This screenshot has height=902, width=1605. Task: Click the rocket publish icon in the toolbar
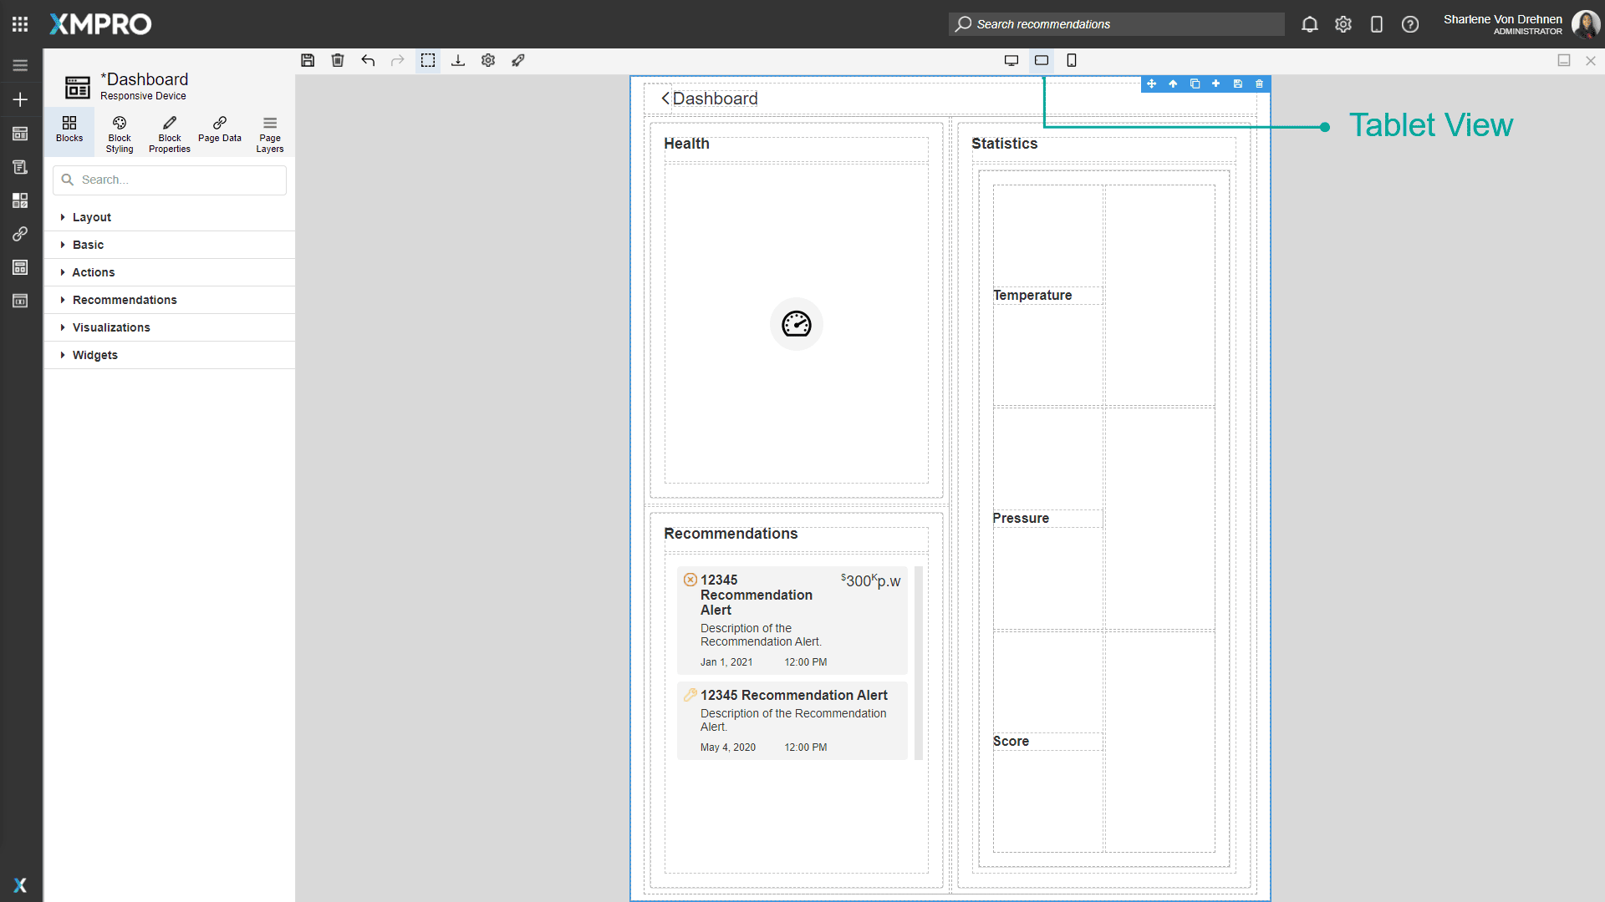point(518,60)
